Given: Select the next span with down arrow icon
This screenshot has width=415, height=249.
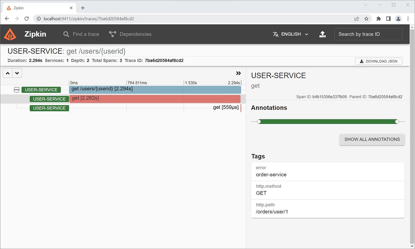Looking at the screenshot, I should click(17, 73).
